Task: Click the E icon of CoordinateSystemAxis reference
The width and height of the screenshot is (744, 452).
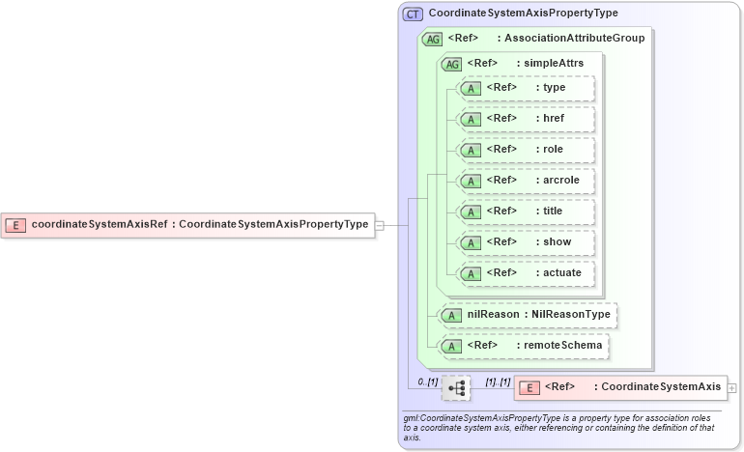Action: click(529, 388)
